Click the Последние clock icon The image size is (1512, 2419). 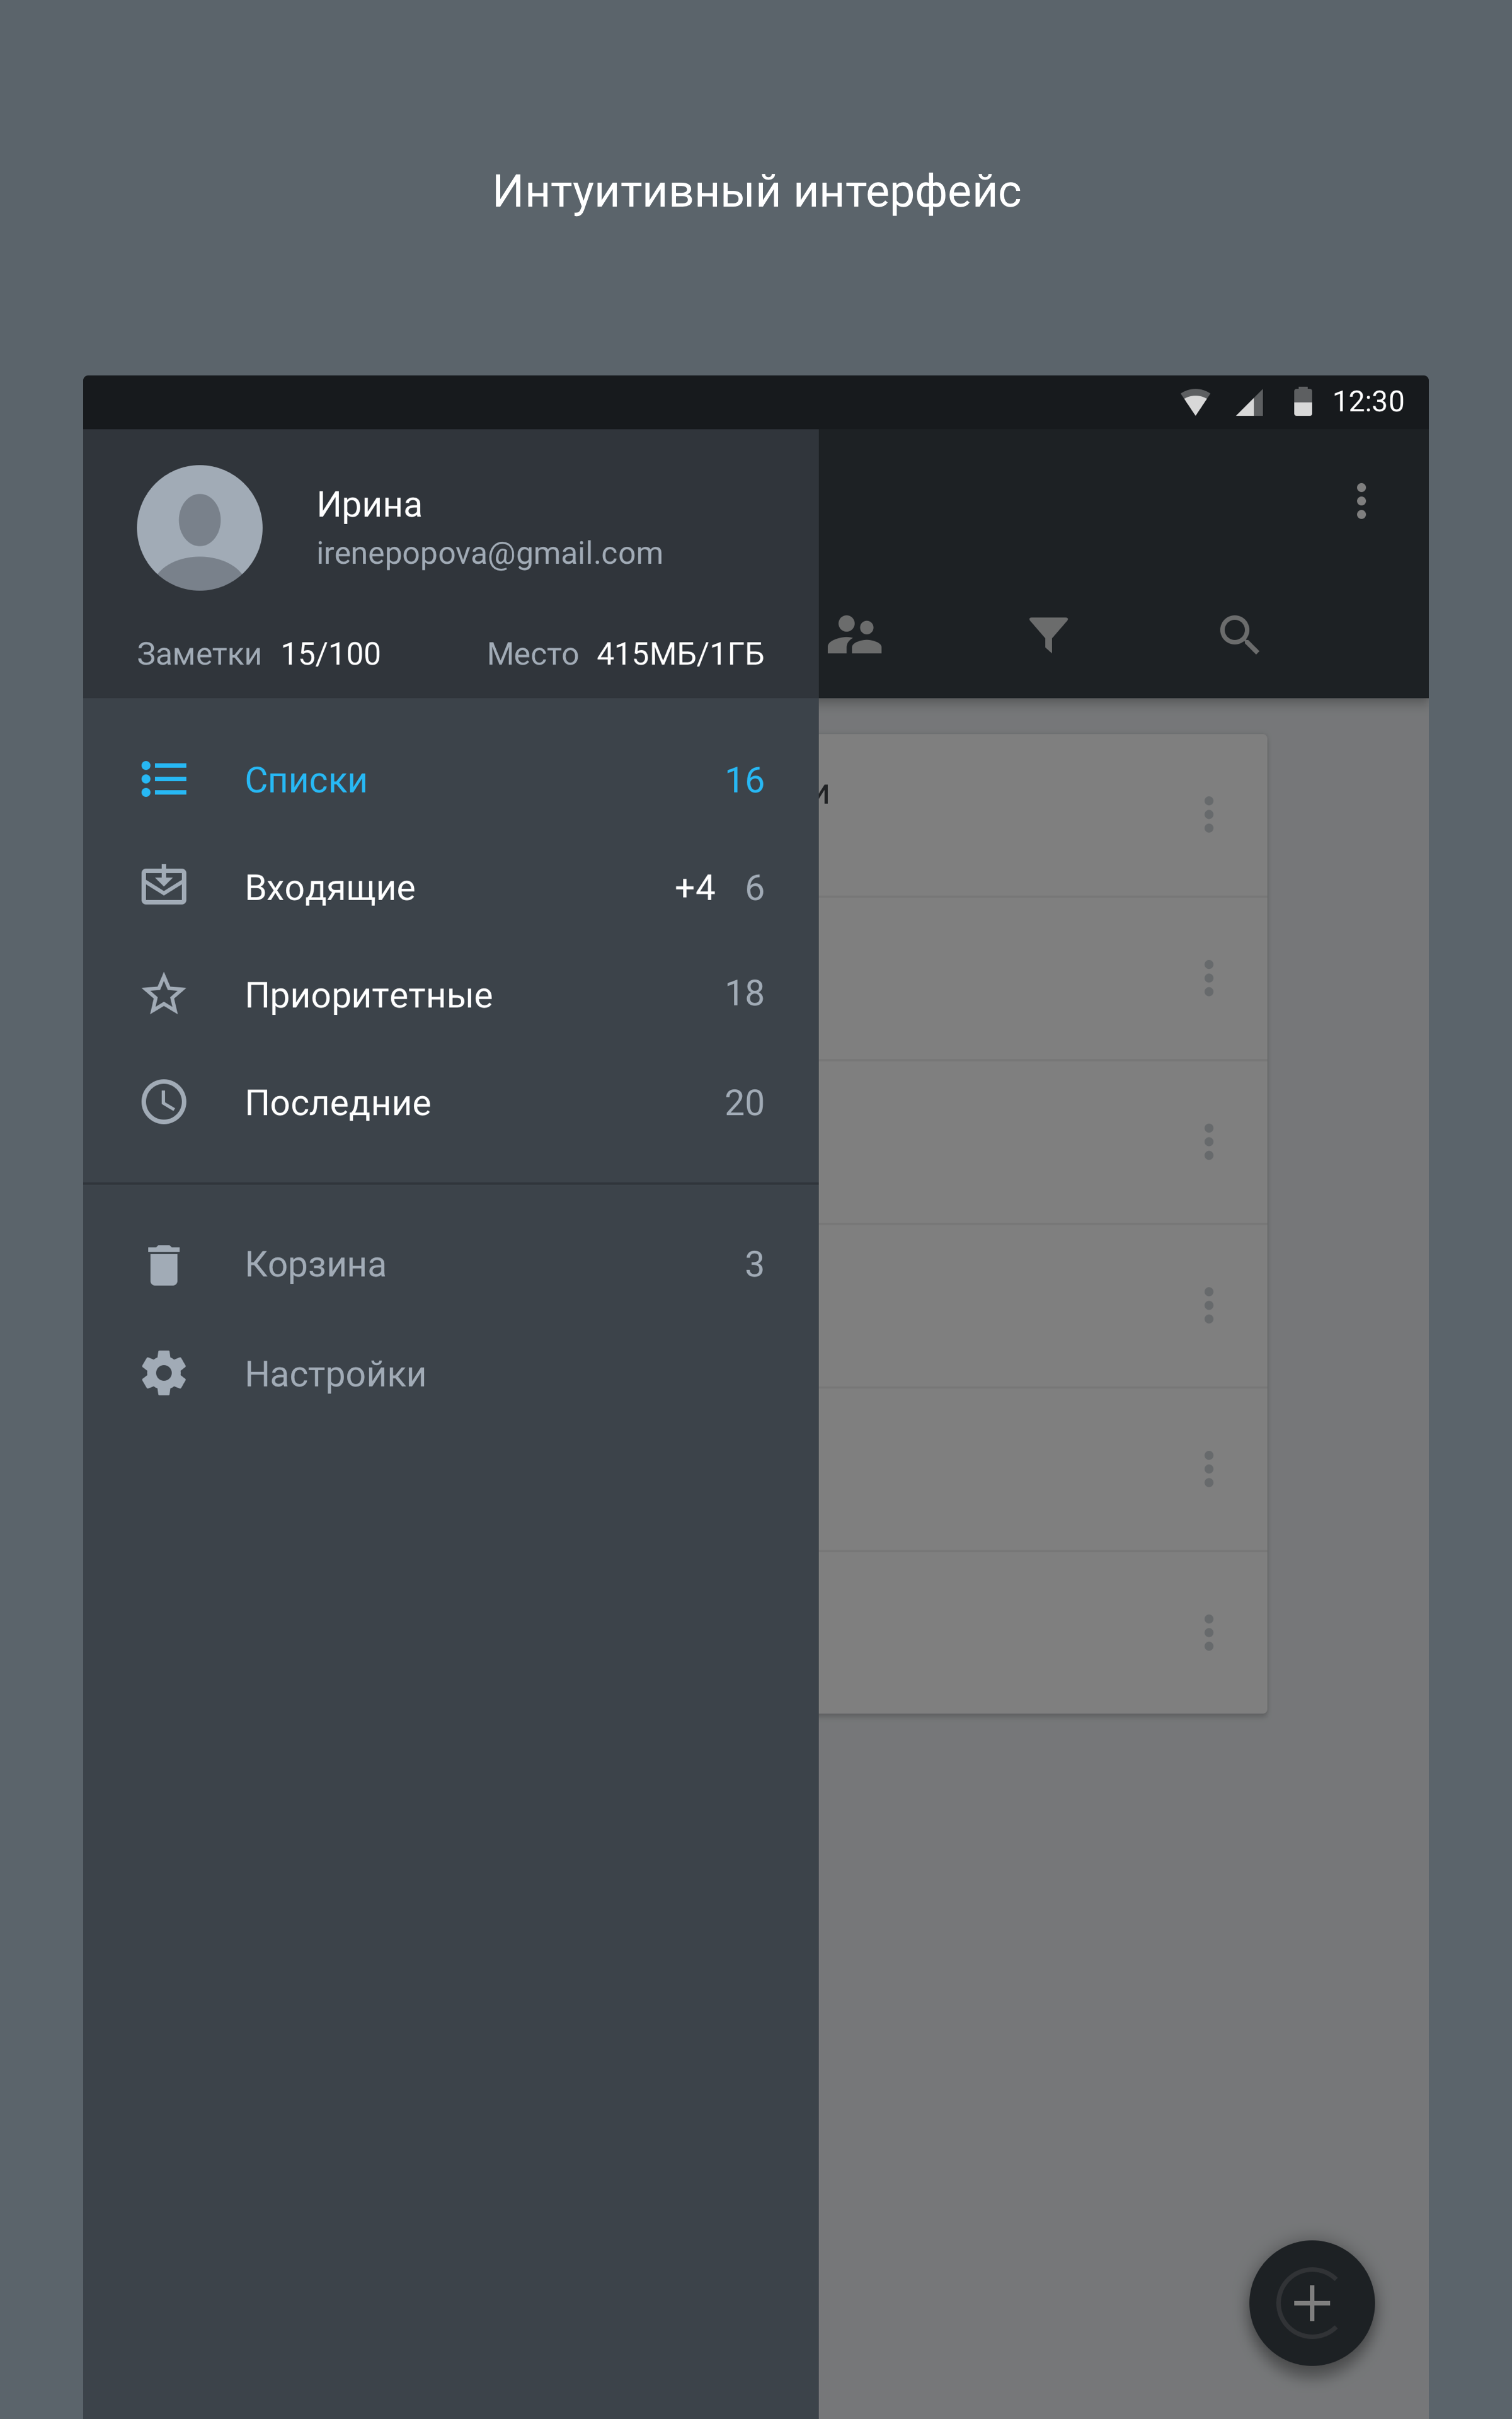pos(164,1102)
